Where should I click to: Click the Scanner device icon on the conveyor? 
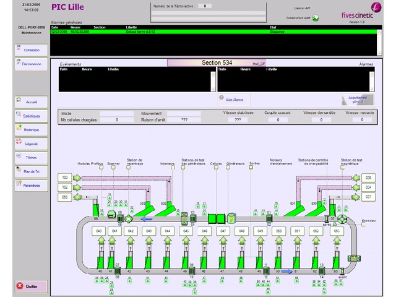[120, 218]
